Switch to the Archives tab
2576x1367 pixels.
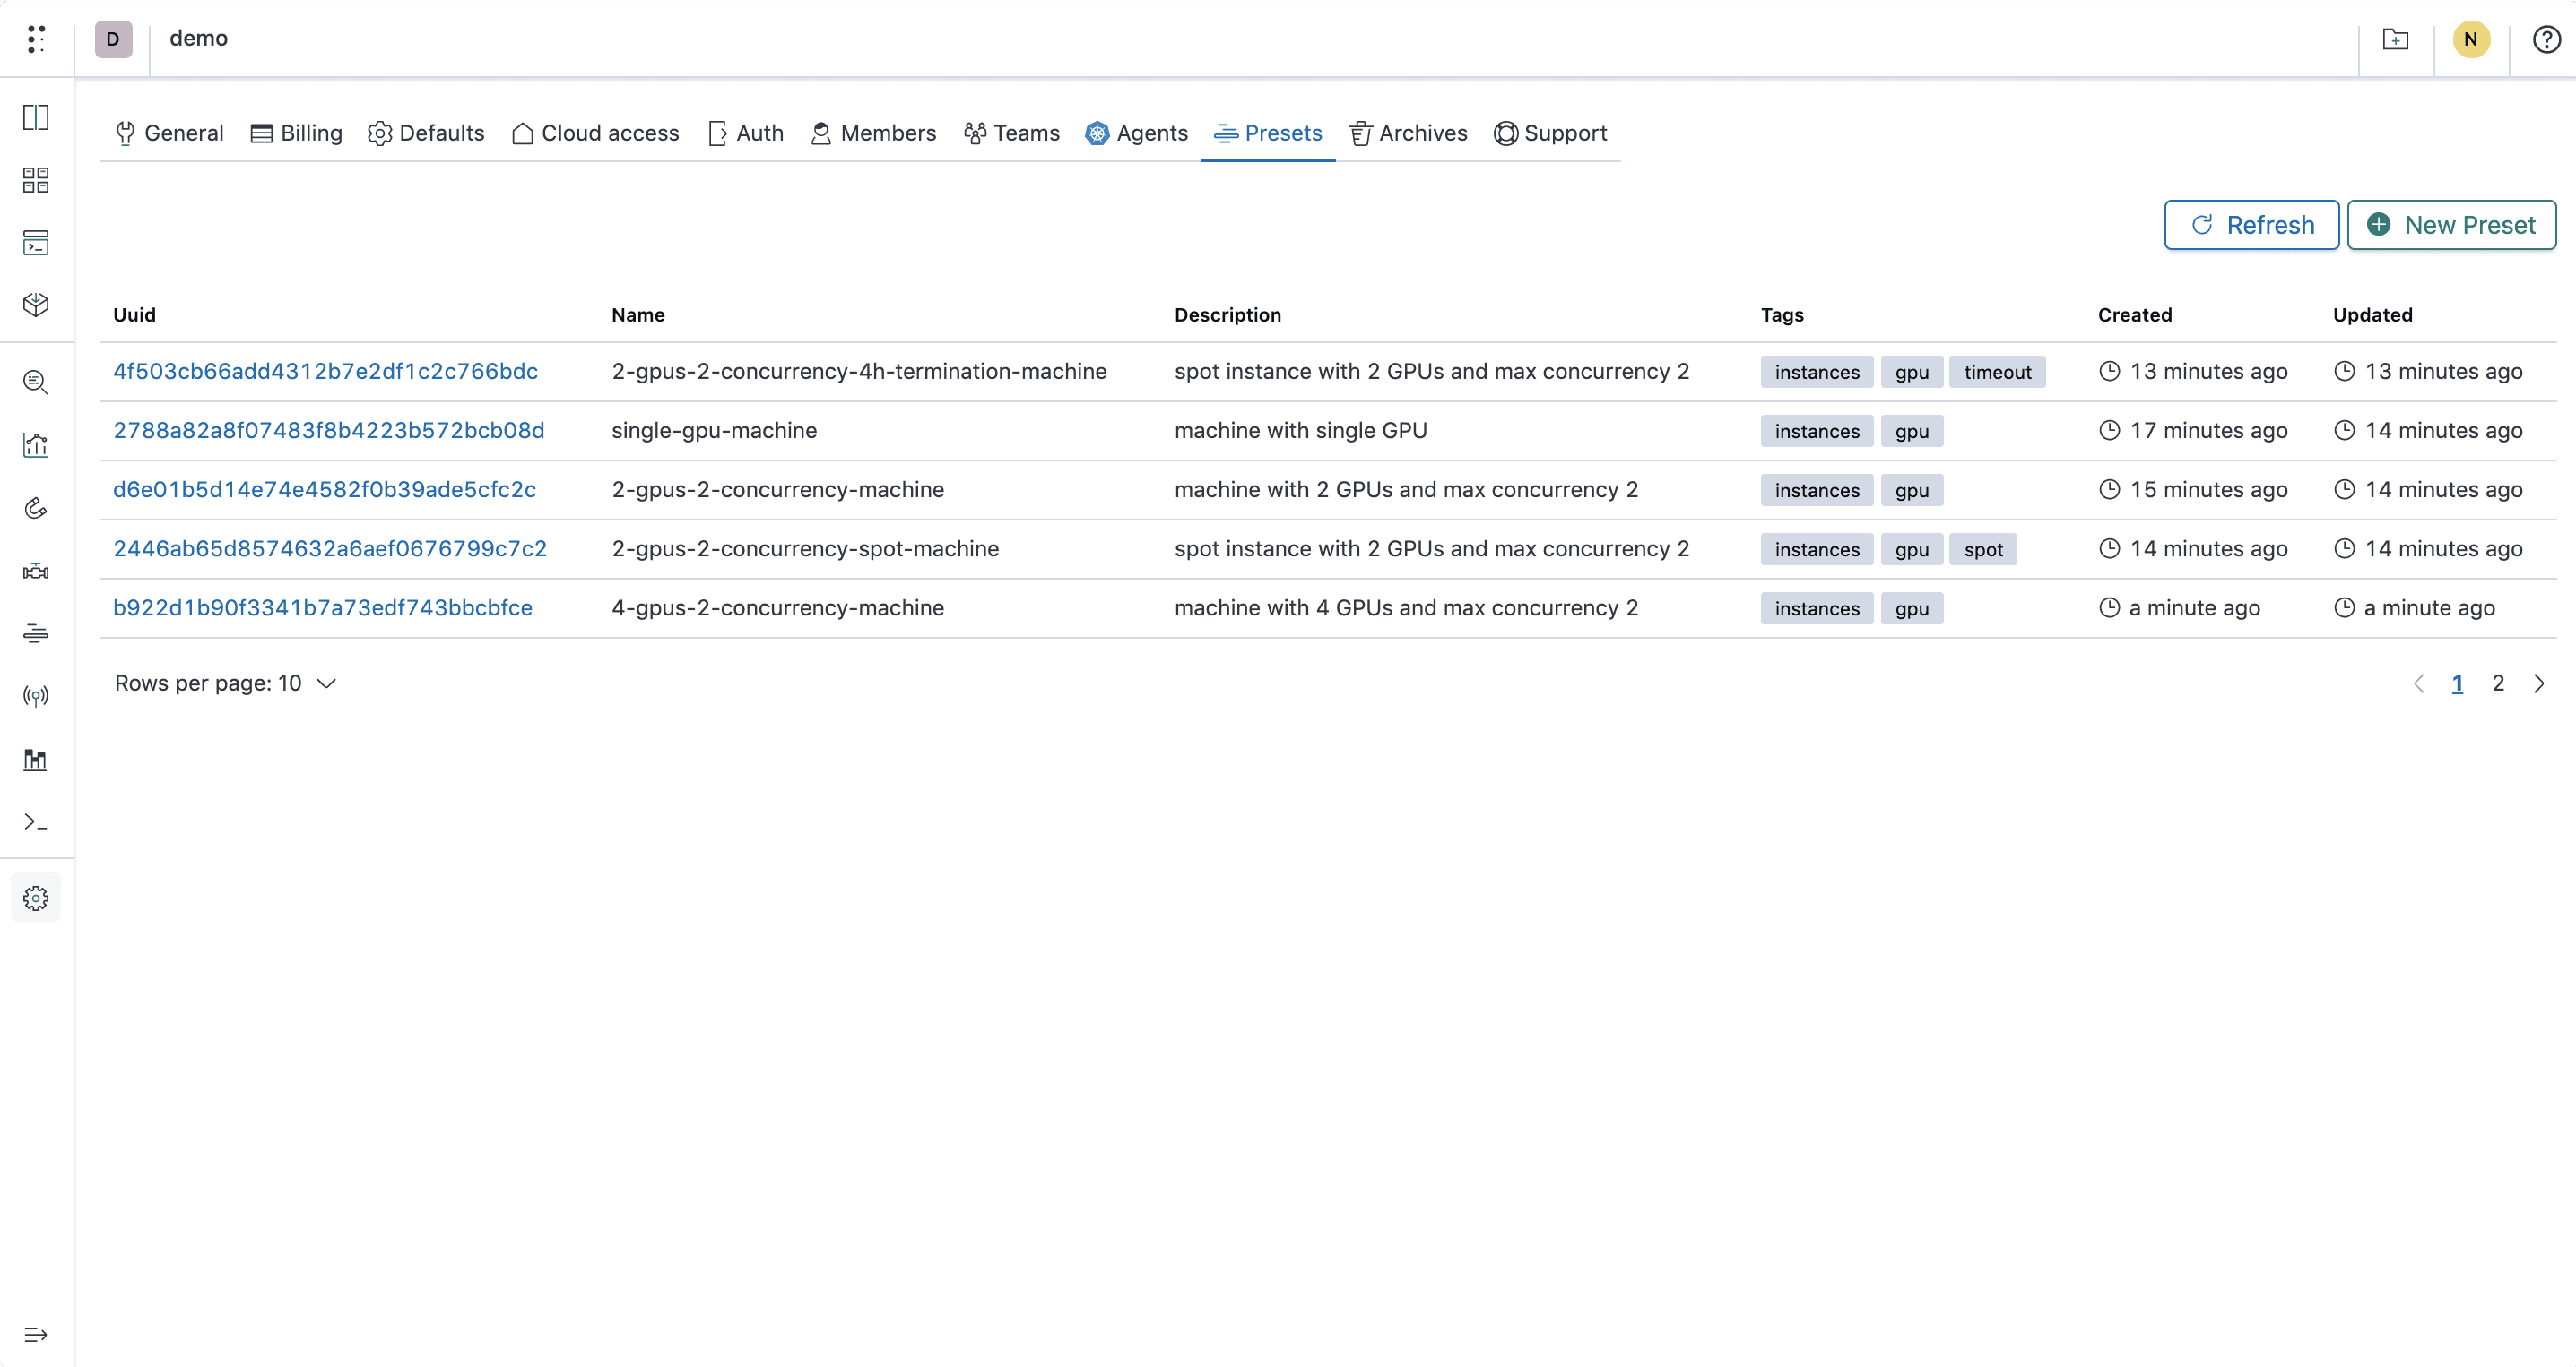[x=1408, y=133]
